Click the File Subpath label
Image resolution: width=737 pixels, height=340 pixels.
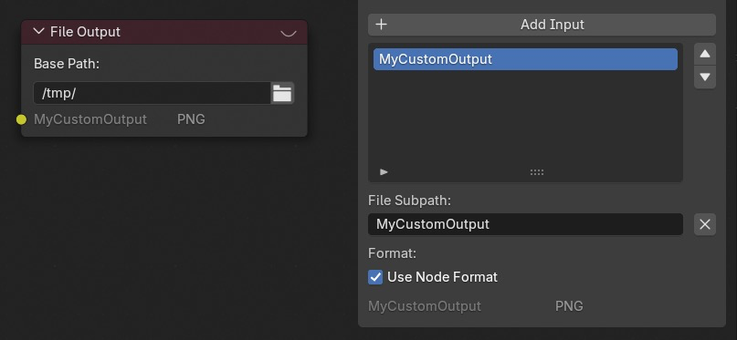coord(409,201)
